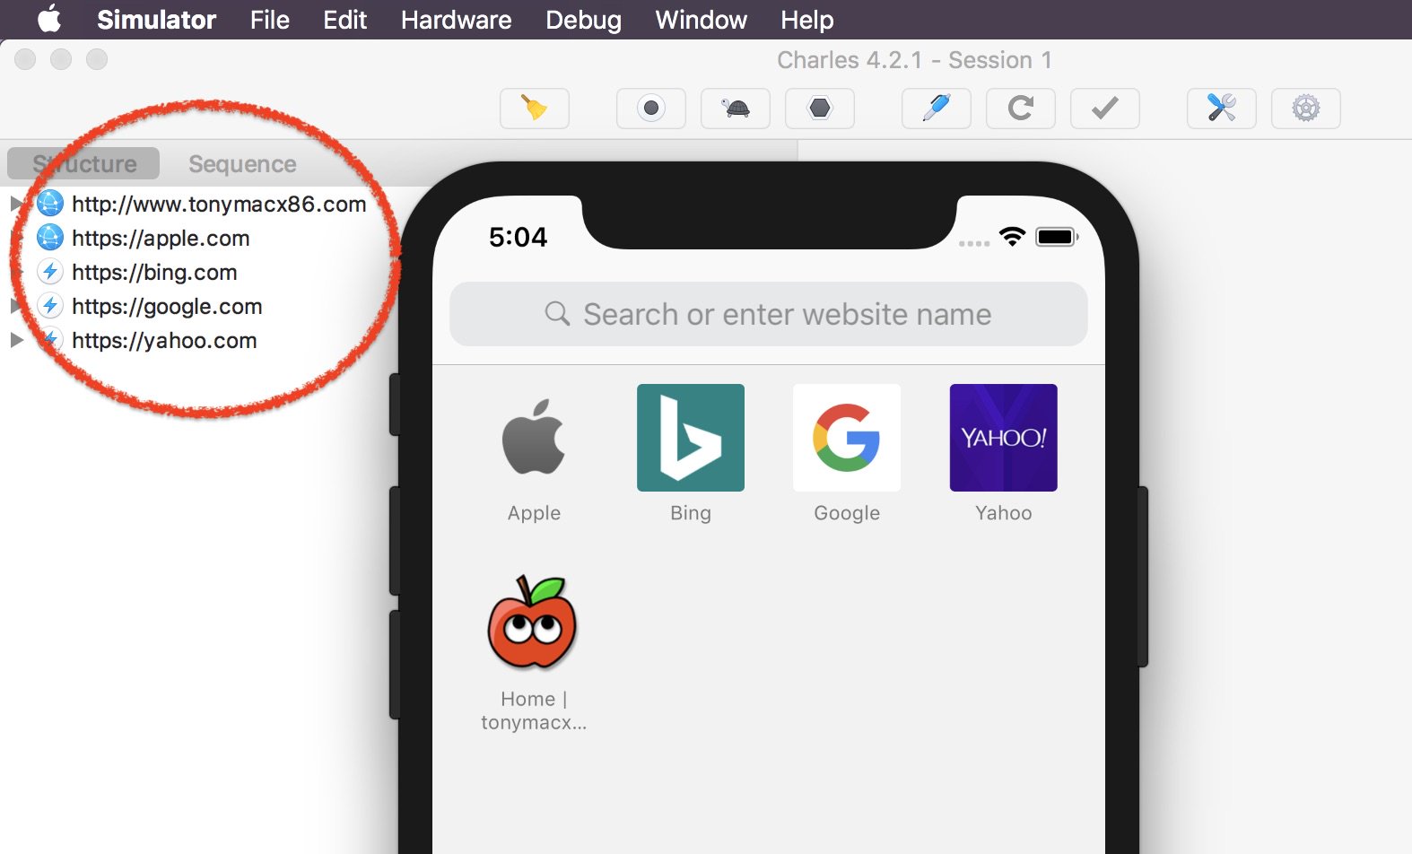Click the Wi-Fi icon in simulator status bar

pos(1012,237)
